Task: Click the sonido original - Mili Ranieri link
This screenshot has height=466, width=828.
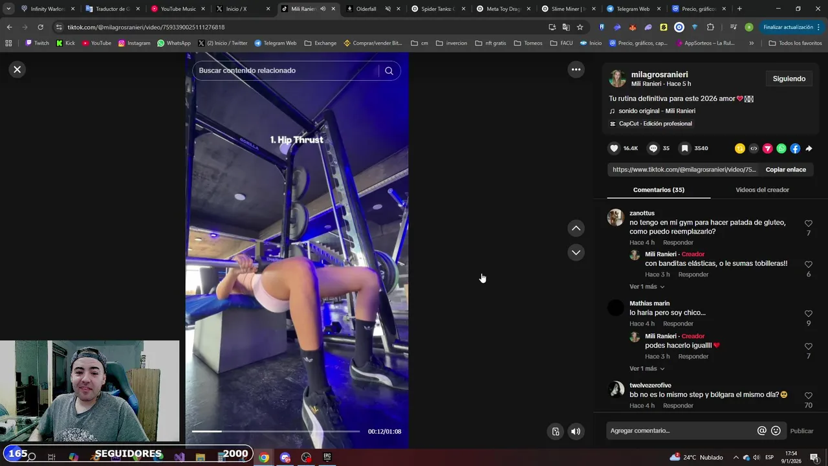Action: [657, 111]
